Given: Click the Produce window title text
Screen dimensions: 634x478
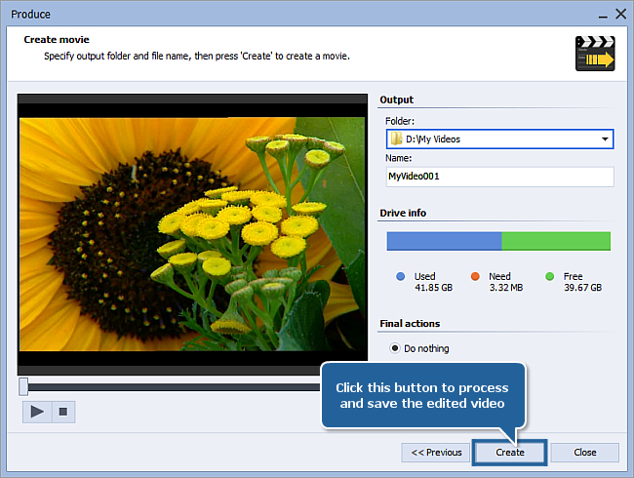Looking at the screenshot, I should 31,15.
